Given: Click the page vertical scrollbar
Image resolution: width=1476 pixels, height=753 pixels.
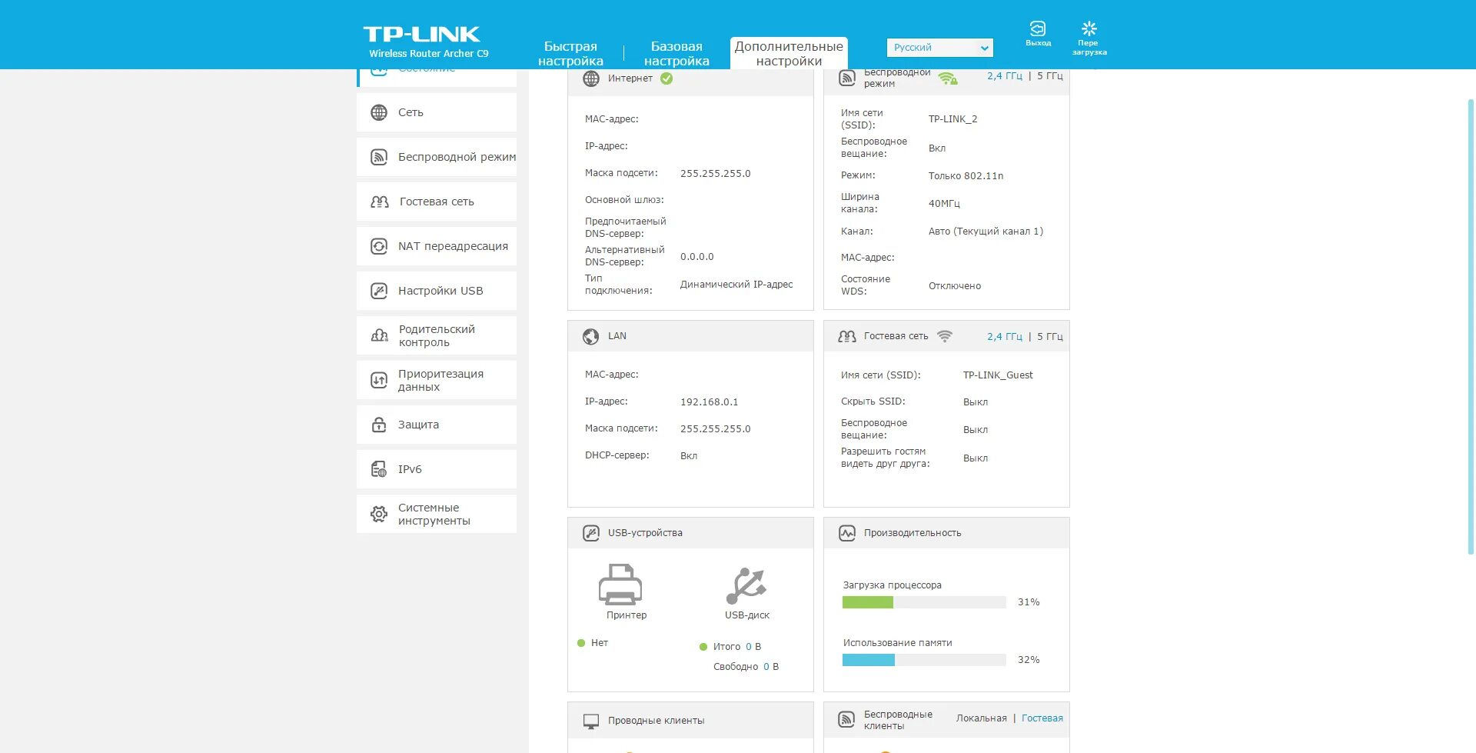Looking at the screenshot, I should [1471, 327].
